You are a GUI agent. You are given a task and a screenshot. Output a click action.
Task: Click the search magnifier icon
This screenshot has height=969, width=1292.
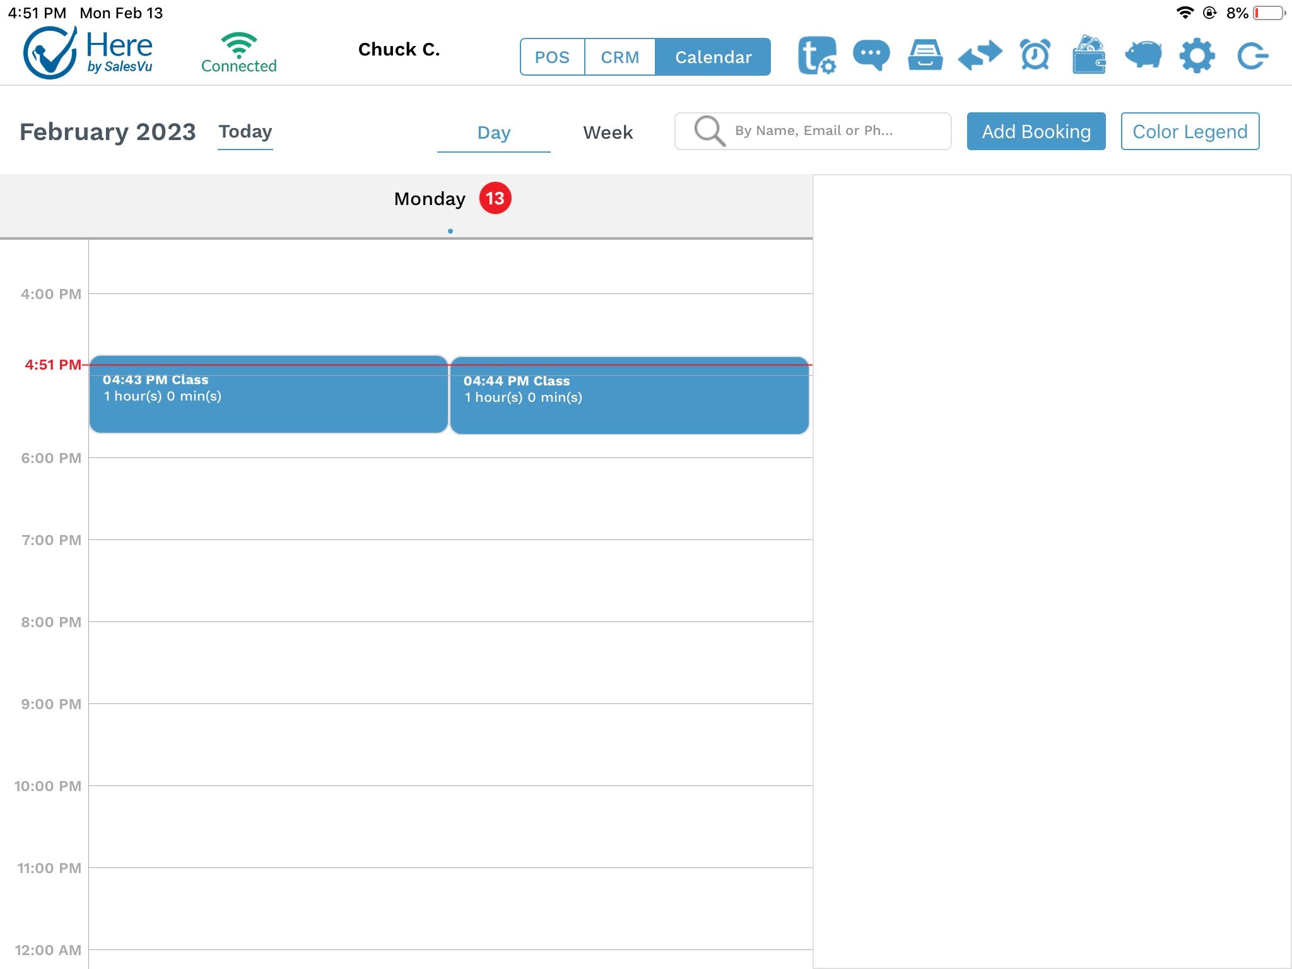click(x=710, y=131)
